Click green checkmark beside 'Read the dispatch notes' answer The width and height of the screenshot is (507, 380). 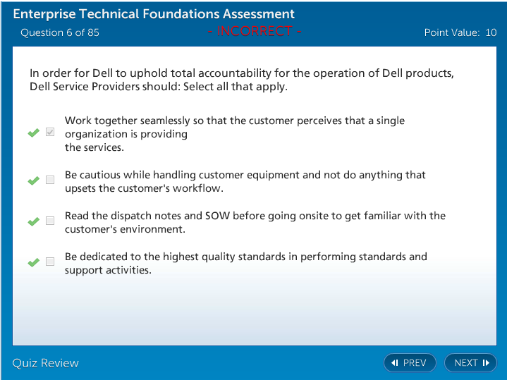pos(33,221)
